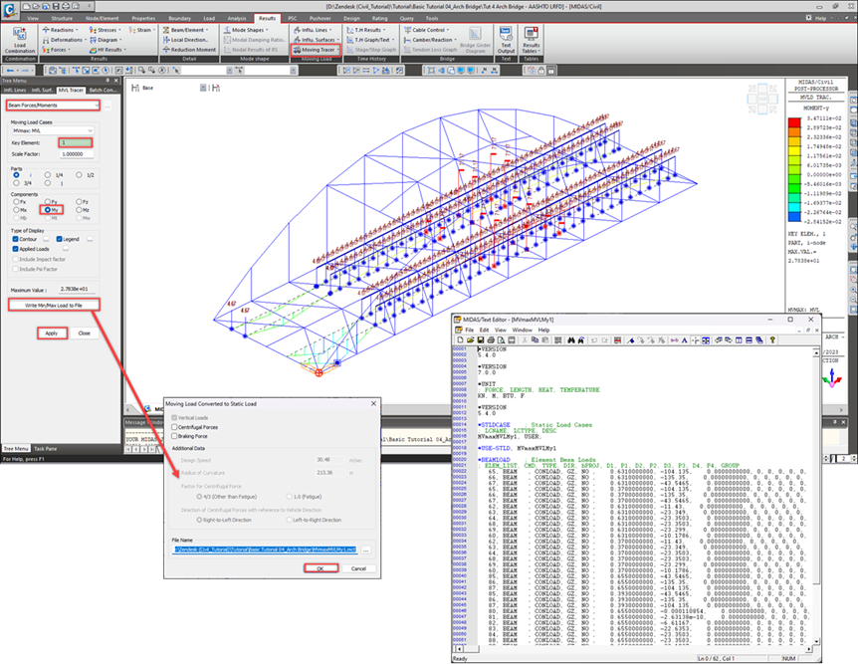
Task: Click the Print Preview icon in Text Editor
Action: (x=501, y=340)
